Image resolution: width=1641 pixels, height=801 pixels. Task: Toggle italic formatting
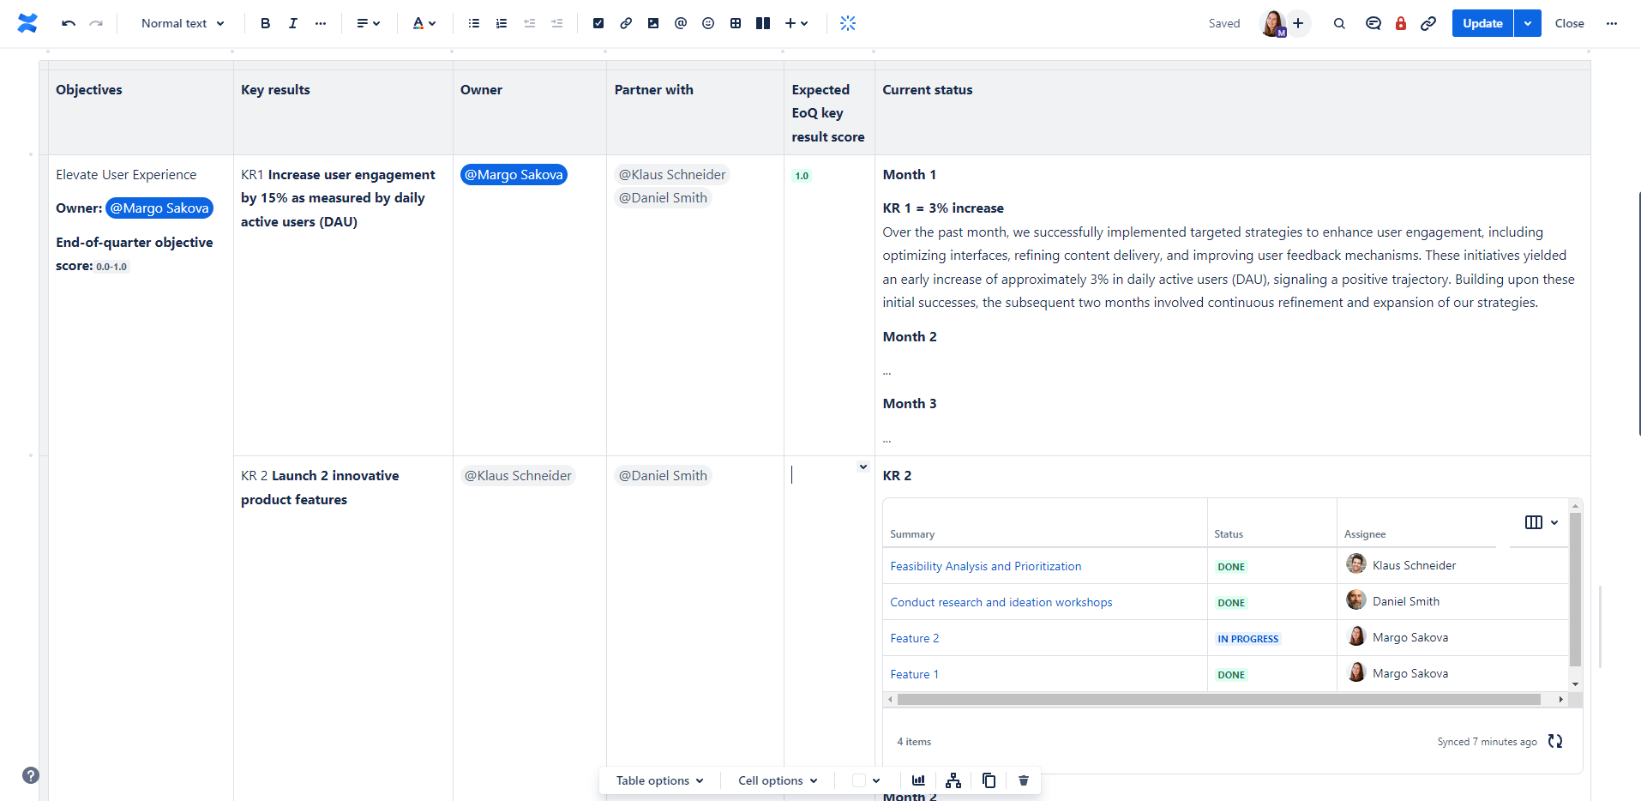[x=292, y=23]
